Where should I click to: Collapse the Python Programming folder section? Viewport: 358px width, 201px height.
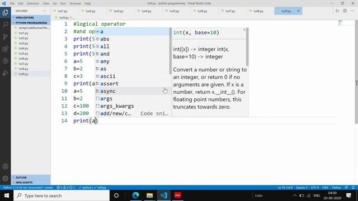[31, 23]
